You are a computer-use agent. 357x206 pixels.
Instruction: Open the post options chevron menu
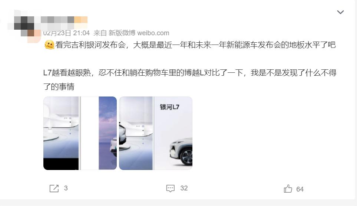(340, 12)
